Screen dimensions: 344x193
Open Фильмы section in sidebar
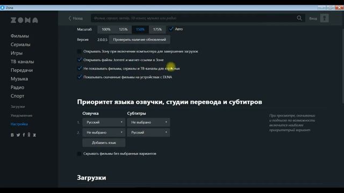[x=20, y=36]
